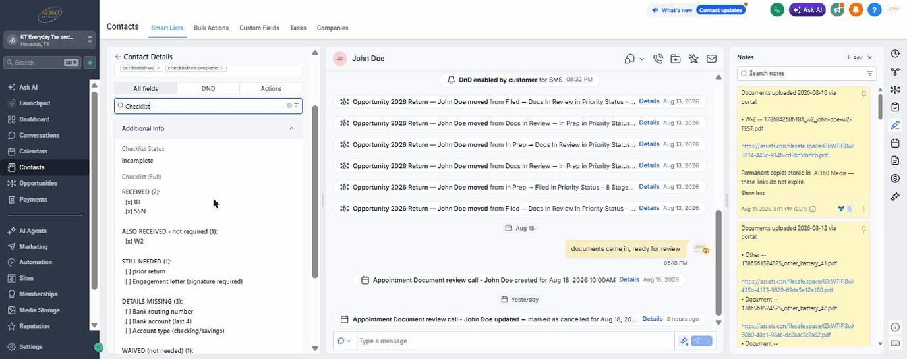Collapse the left sidebar with the green arrow
The height and width of the screenshot is (359, 907).
(x=98, y=347)
